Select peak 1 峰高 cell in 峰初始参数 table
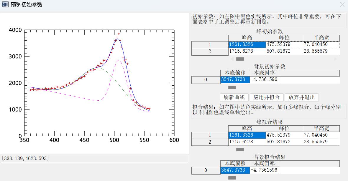The image size is (348, 181). point(247,44)
